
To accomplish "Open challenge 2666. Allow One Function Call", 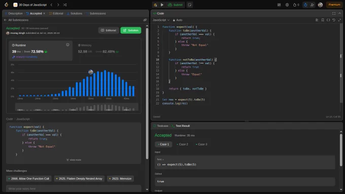I will coord(29,179).
